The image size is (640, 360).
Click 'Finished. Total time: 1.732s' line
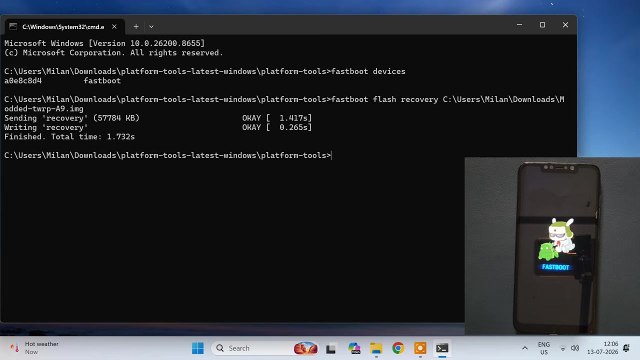click(x=69, y=136)
